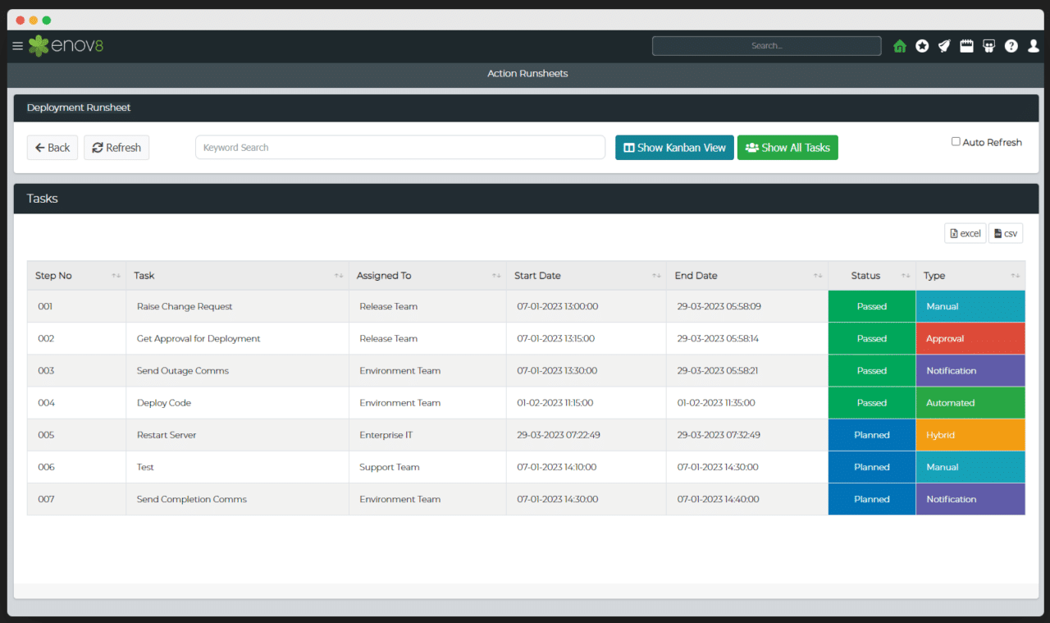The width and height of the screenshot is (1050, 623).
Task: Export the task list using the csv icon
Action: (1006, 233)
